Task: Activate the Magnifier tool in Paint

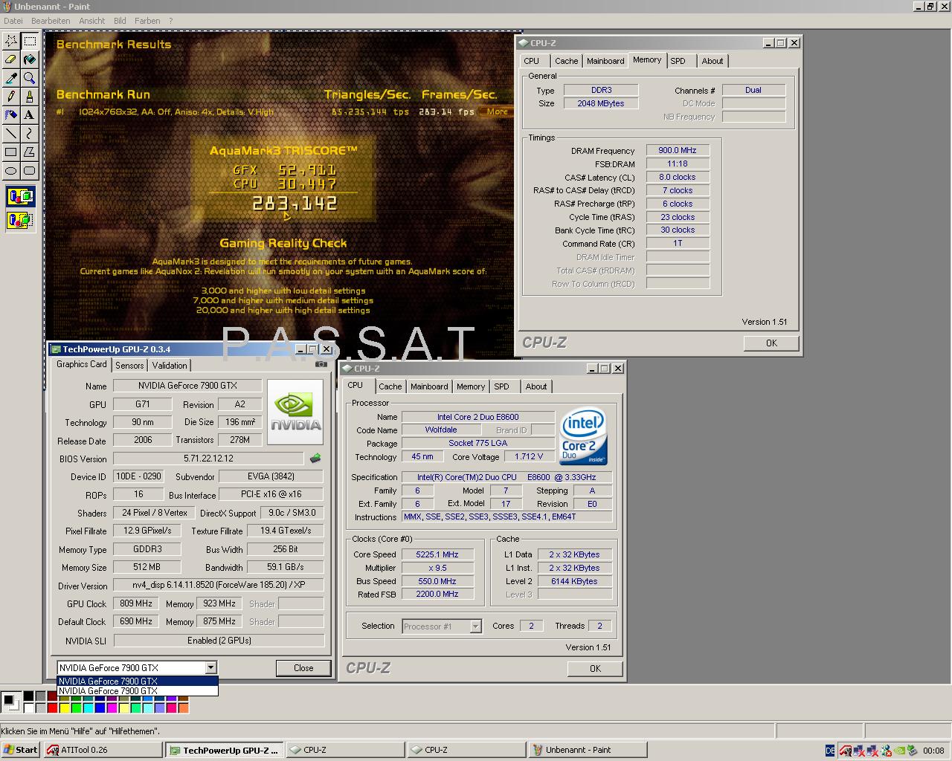Action: pos(30,78)
